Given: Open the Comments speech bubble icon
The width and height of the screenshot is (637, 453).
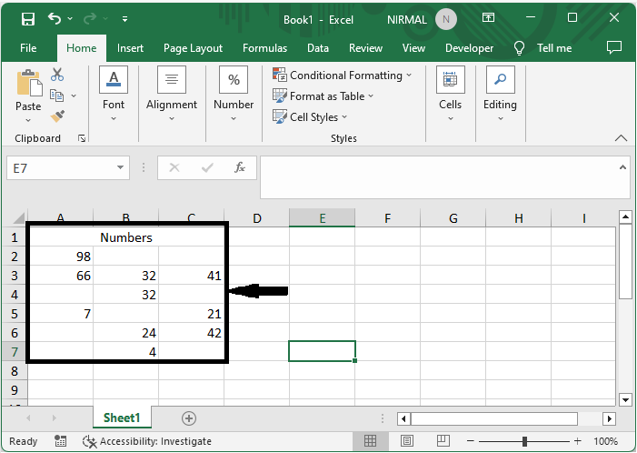Looking at the screenshot, I should 614,47.
